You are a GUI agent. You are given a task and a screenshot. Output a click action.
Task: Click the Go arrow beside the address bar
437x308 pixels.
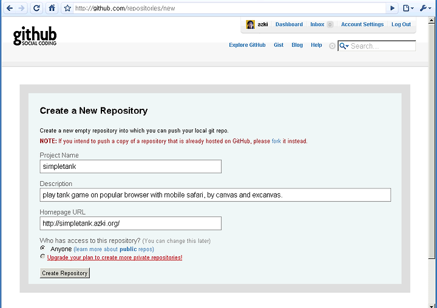coord(393,8)
